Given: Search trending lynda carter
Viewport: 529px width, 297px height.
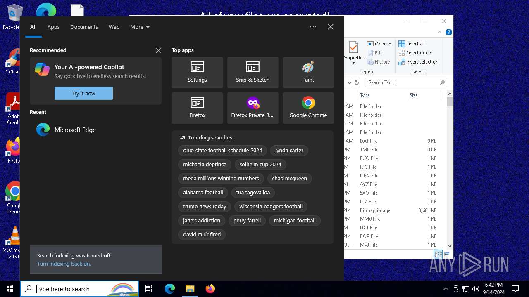Looking at the screenshot, I should click(289, 151).
